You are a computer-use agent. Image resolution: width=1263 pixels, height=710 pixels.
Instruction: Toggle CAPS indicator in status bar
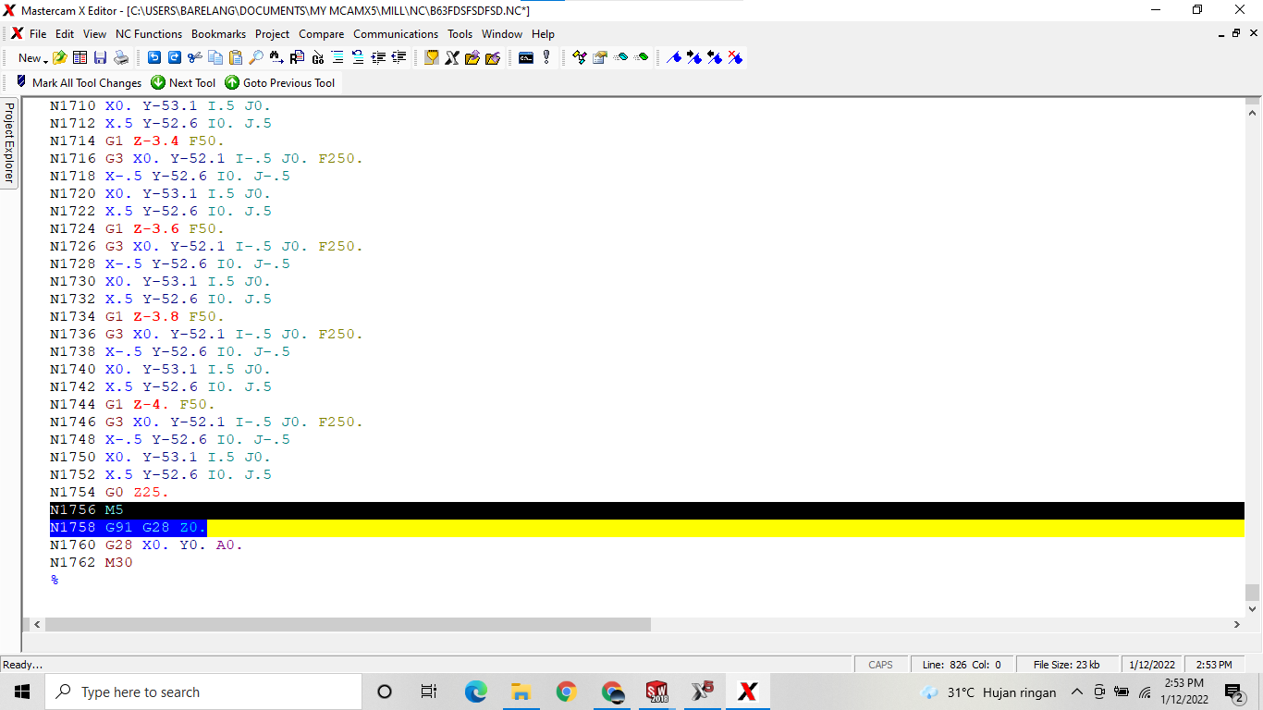879,664
